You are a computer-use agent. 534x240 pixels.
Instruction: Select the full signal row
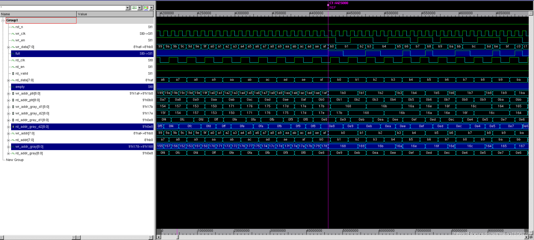(82, 54)
